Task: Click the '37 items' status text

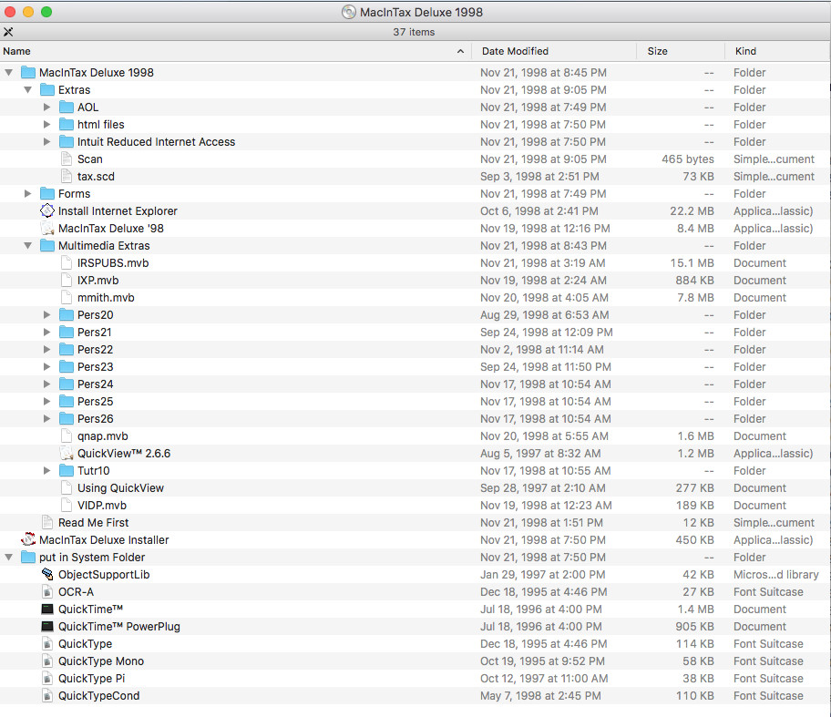Action: 414,32
